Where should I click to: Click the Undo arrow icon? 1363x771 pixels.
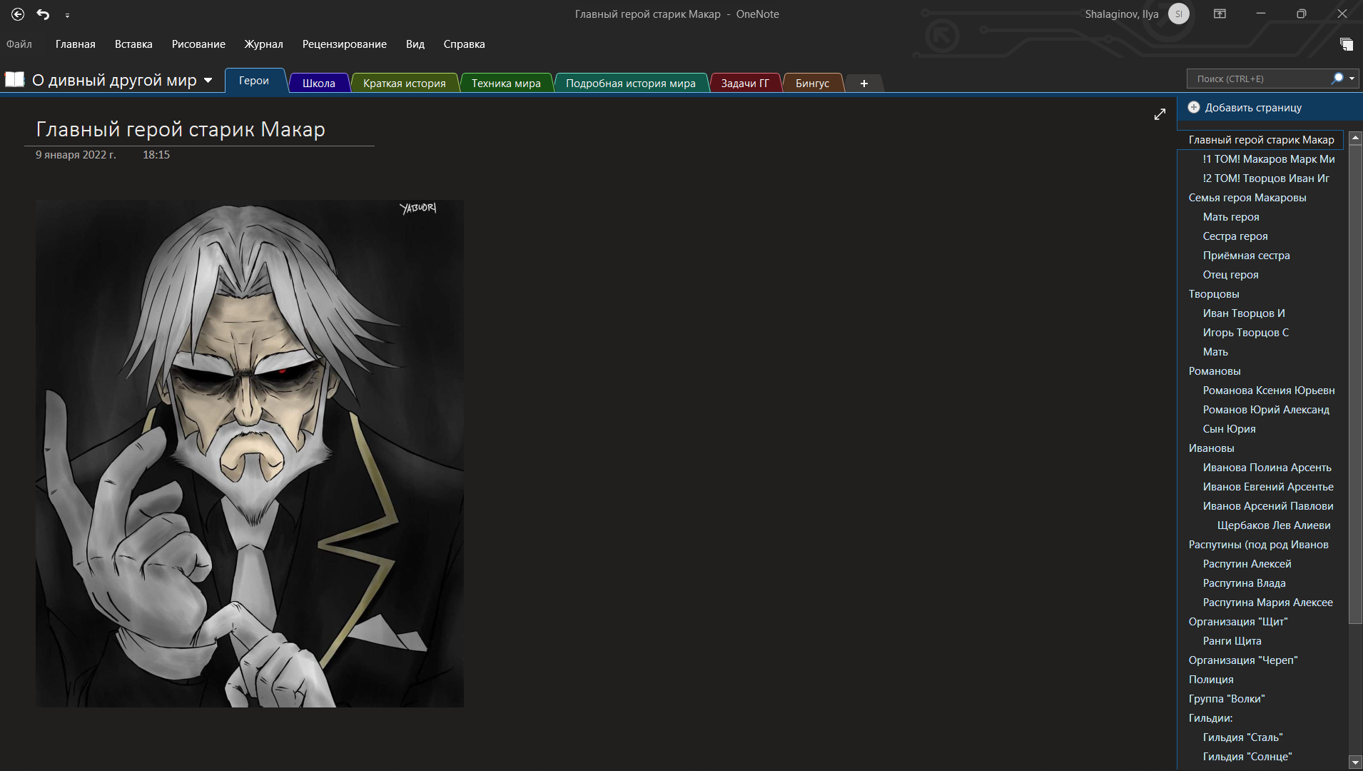click(x=44, y=14)
